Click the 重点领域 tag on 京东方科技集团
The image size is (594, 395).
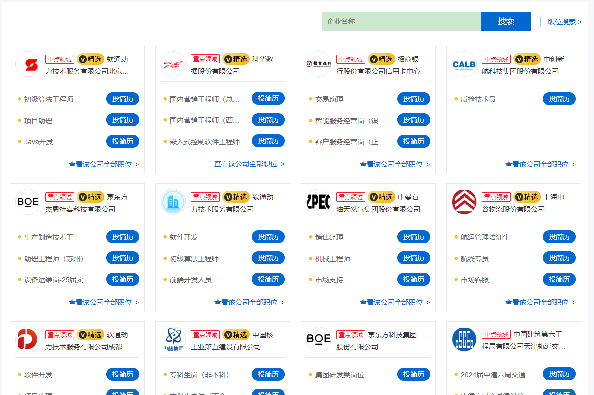click(350, 335)
